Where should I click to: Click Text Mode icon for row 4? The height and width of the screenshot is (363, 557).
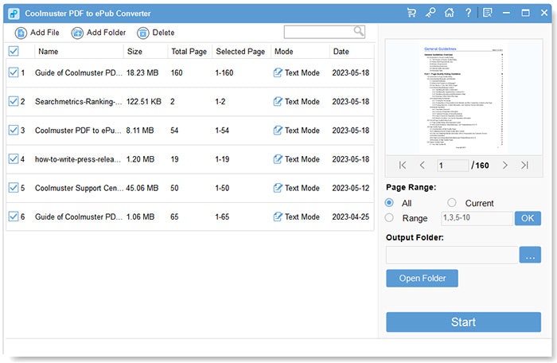[278, 159]
